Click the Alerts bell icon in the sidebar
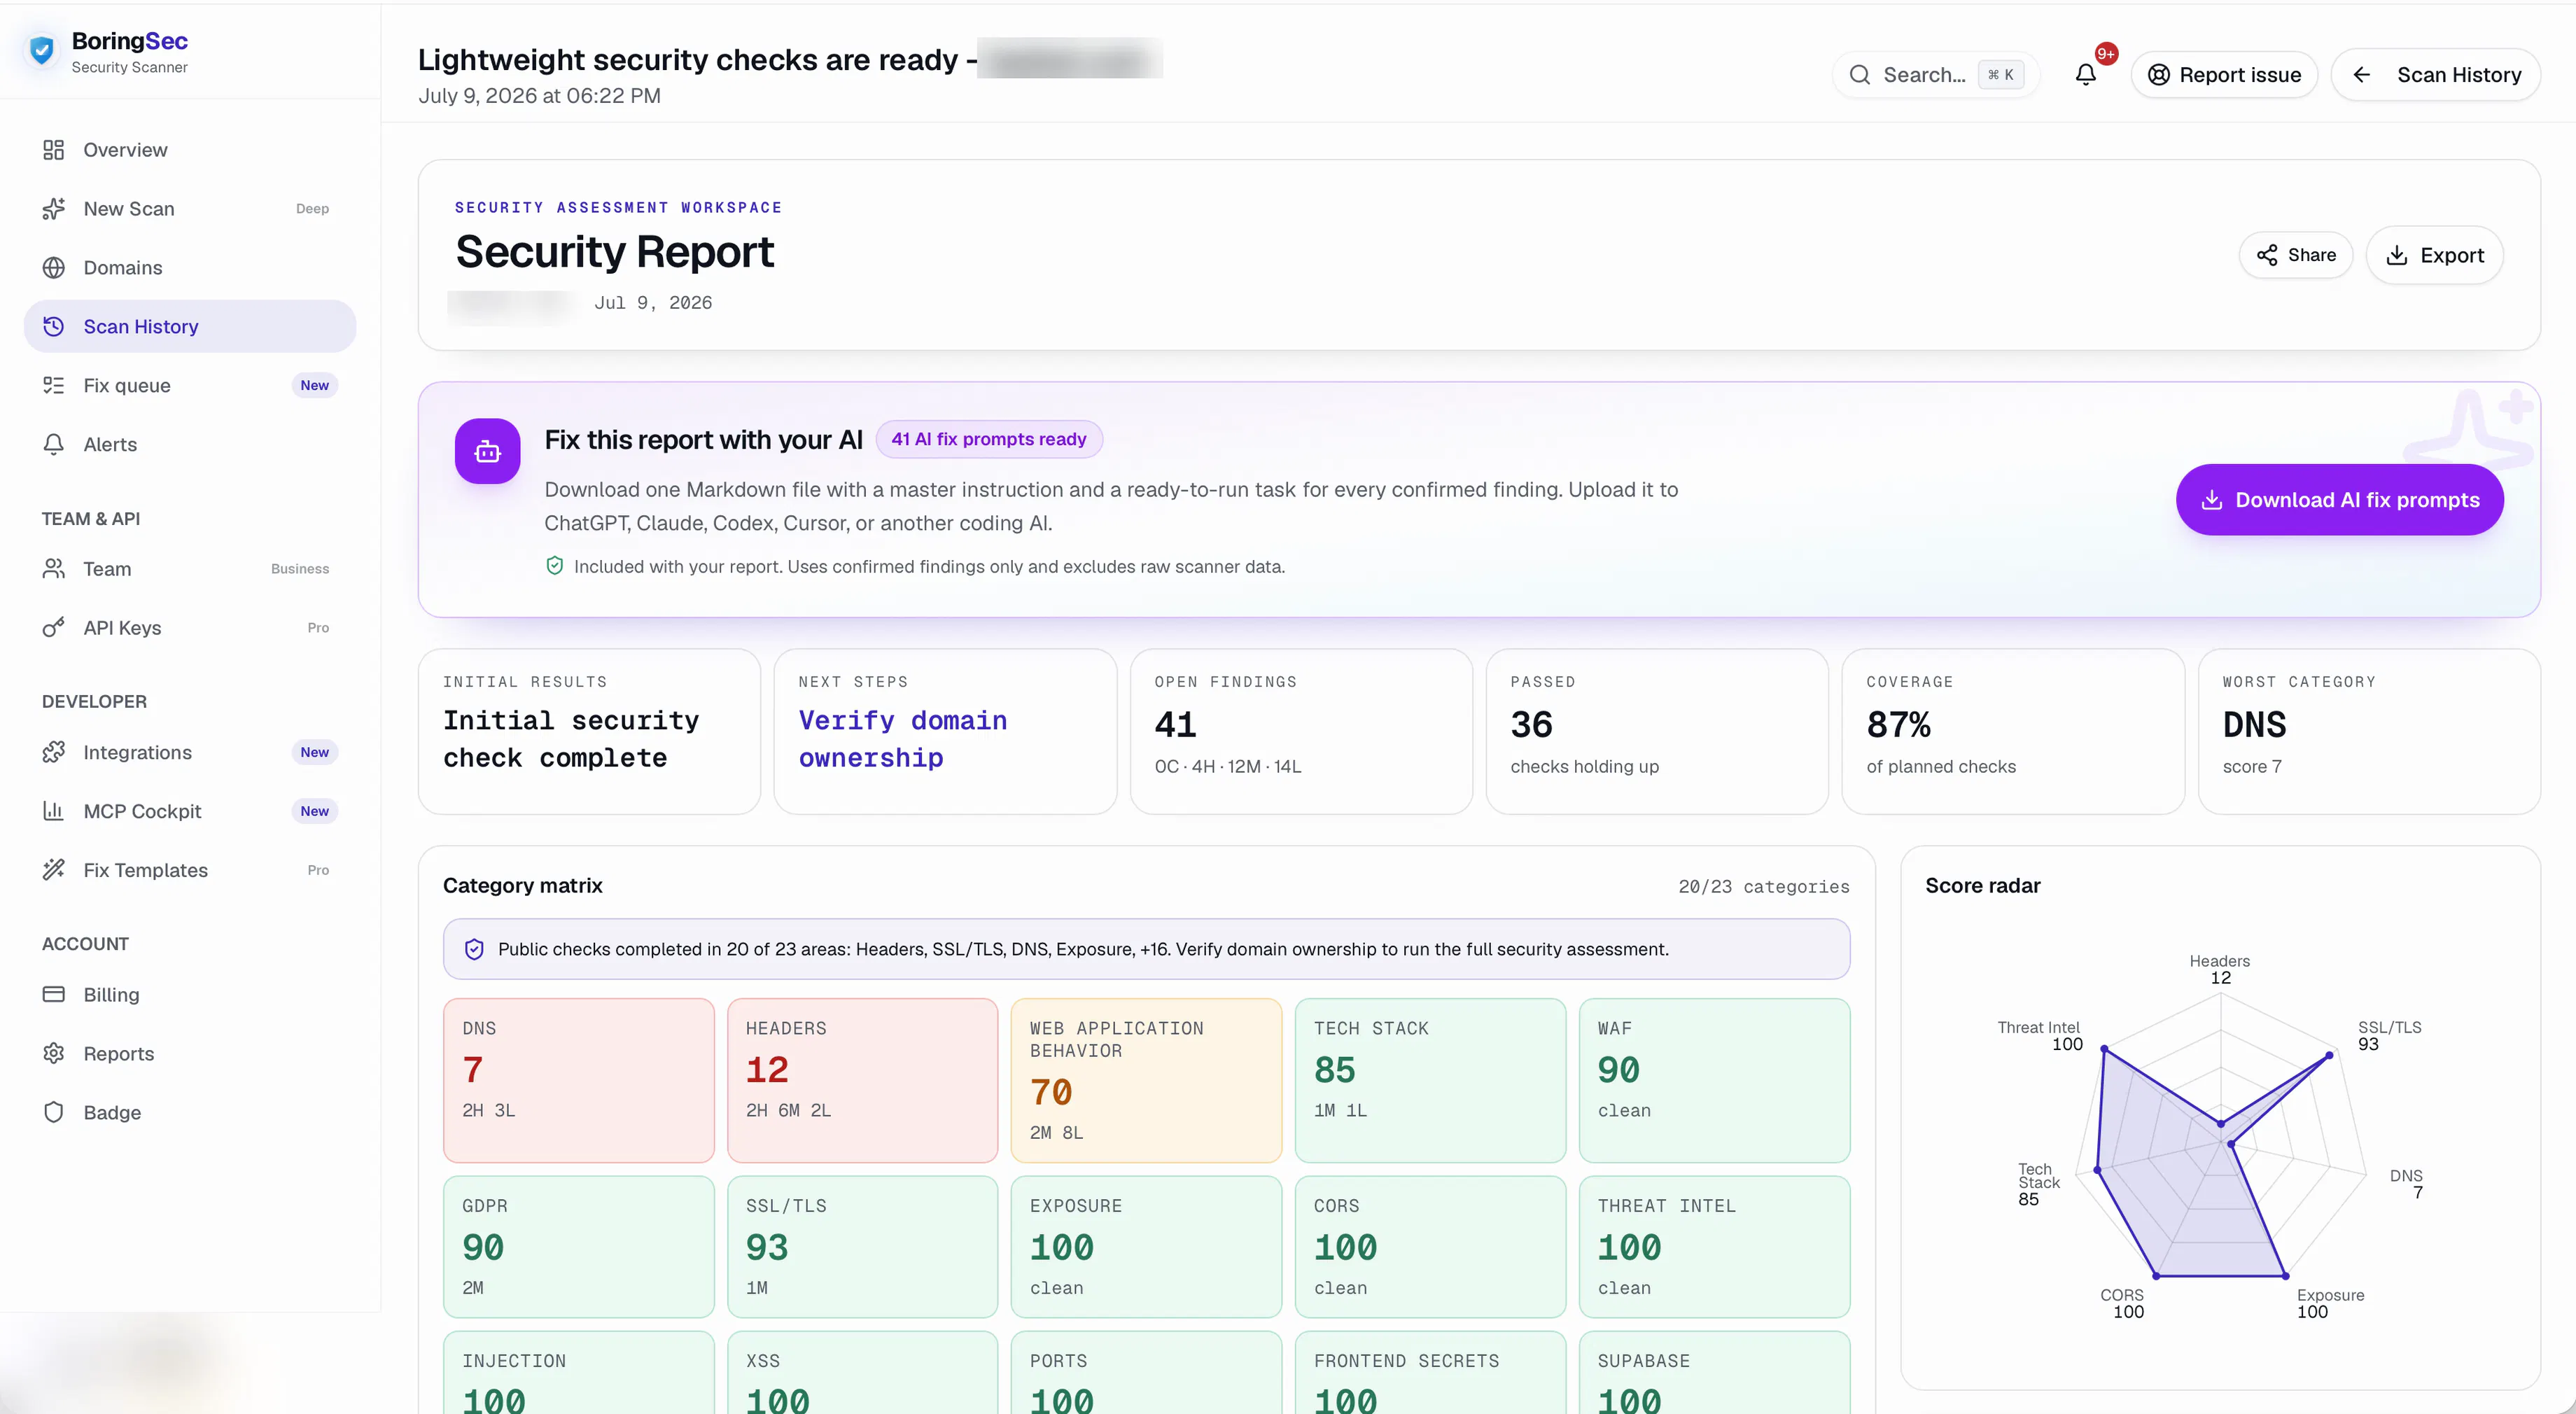 pos(54,445)
